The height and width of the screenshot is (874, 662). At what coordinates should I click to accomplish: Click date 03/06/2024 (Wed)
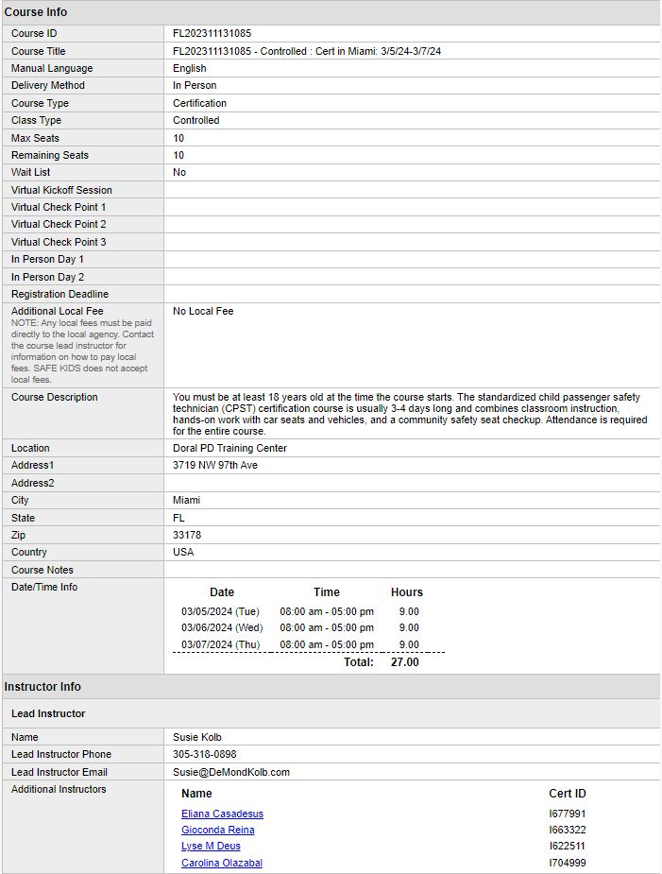click(222, 627)
